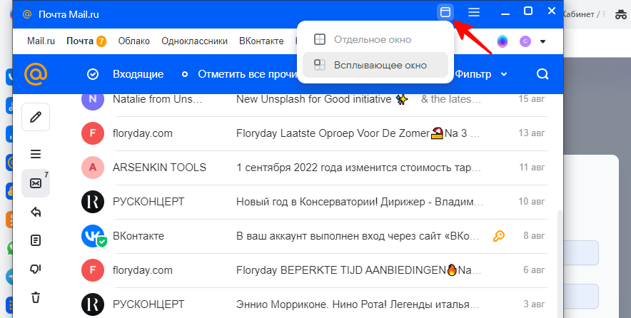The image size is (631, 318).
Task: Open the Фильтр dropdown label
Action: point(473,74)
